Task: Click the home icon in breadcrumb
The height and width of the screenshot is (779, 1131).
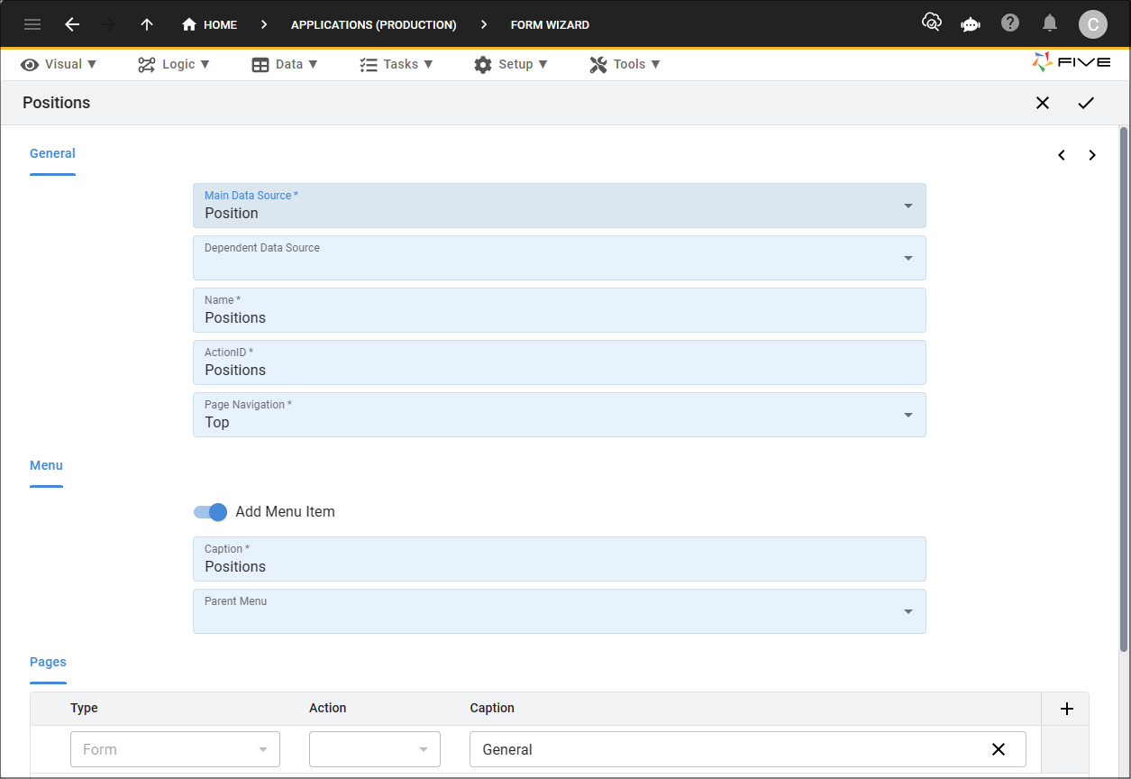Action: pos(189,24)
